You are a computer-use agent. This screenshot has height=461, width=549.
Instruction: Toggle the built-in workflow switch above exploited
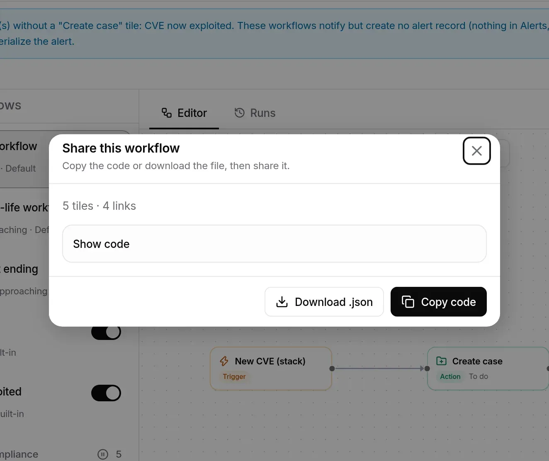click(x=106, y=332)
